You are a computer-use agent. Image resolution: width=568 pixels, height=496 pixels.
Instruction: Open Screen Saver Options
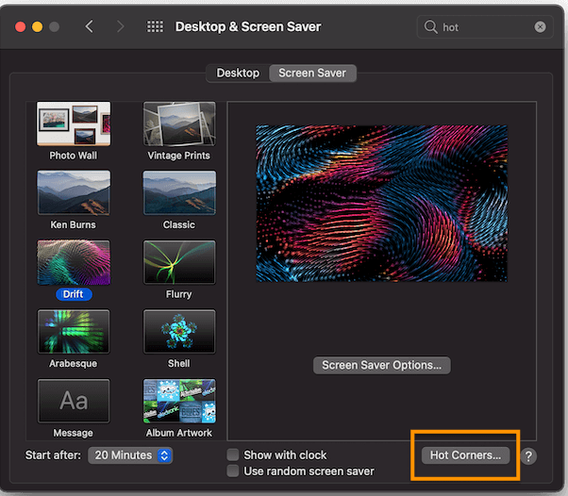tap(382, 365)
